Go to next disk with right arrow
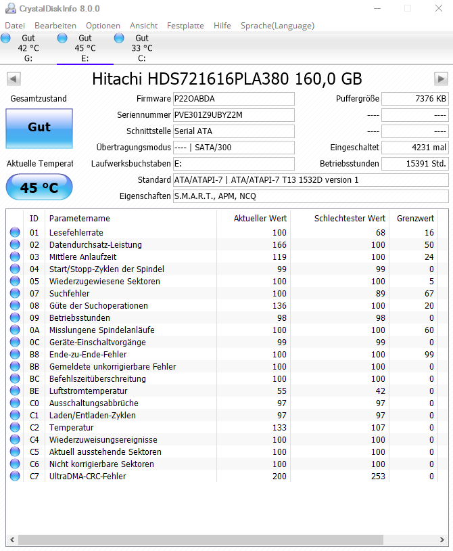 coord(441,79)
